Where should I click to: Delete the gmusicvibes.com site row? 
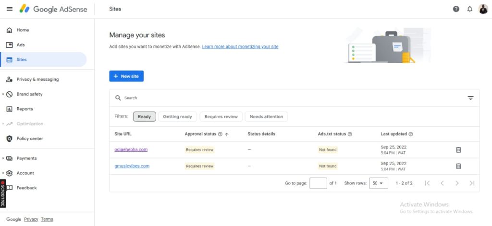[x=458, y=166]
